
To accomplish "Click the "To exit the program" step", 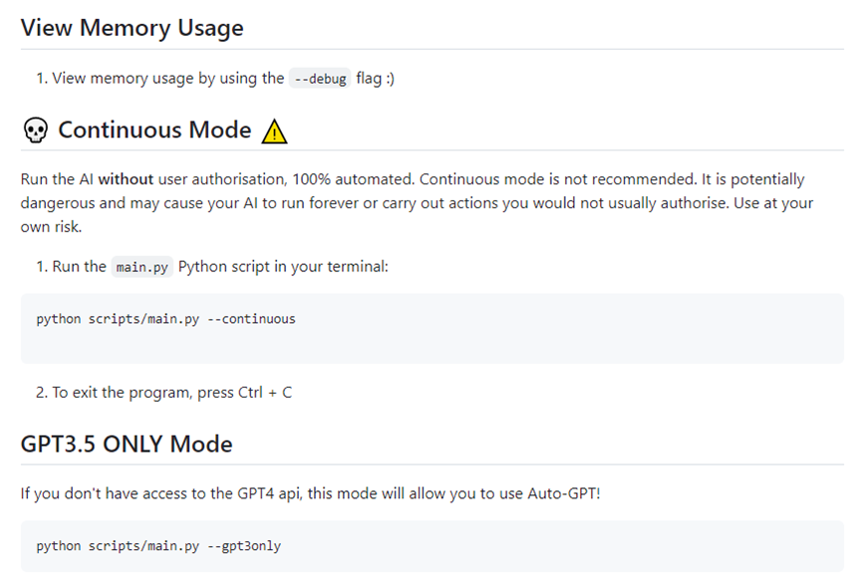I will point(163,393).
